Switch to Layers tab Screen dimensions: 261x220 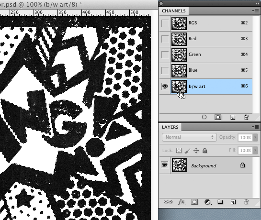170,127
